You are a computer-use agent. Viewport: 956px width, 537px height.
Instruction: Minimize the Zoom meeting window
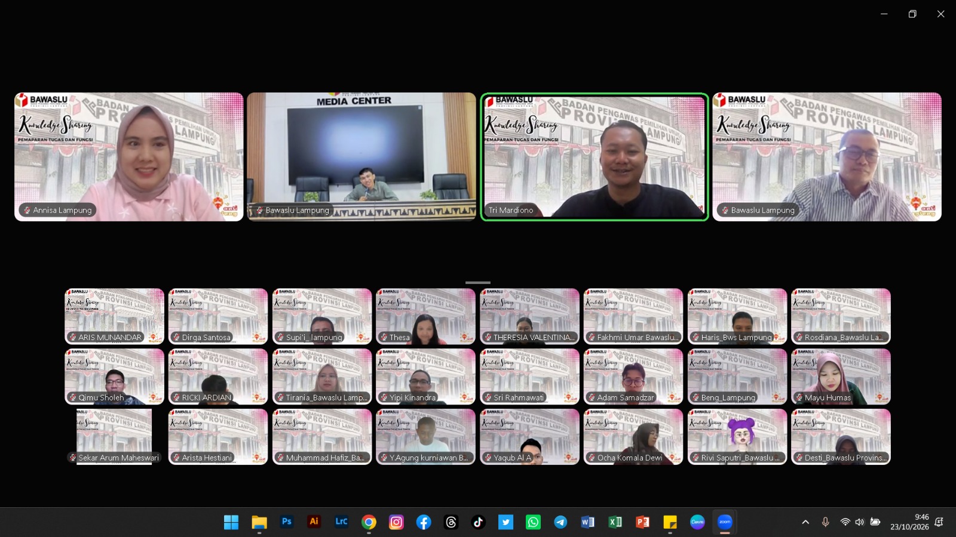pyautogui.click(x=884, y=14)
